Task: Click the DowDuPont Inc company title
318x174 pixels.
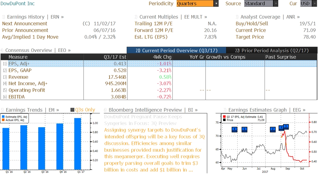Action: point(17,3)
